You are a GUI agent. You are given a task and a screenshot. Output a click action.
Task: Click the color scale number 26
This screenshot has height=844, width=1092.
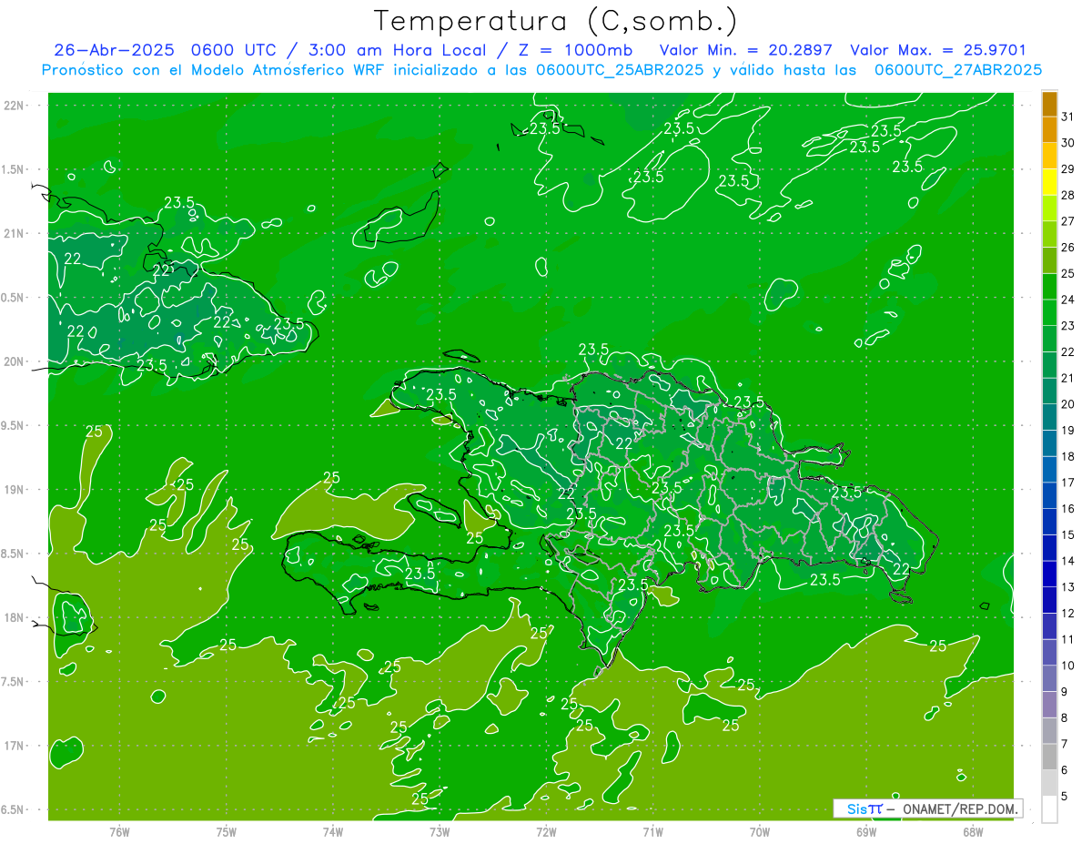coord(1067,248)
